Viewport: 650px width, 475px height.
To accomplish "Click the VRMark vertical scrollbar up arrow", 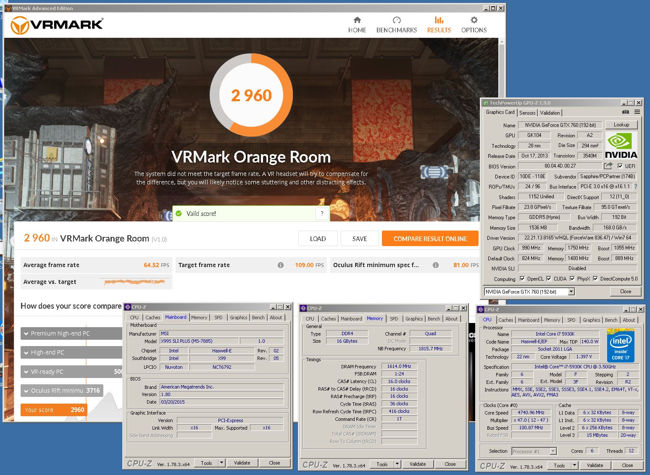I will 502,42.
